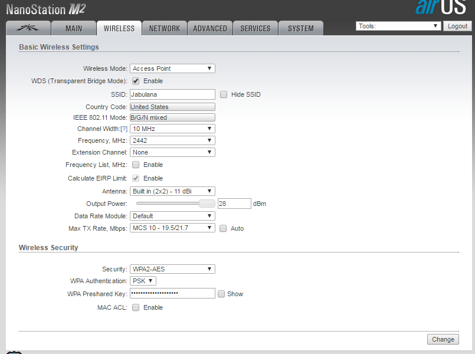Click the Basic Wireless Settings heading
Image resolution: width=475 pixels, height=354 pixels.
coord(59,47)
